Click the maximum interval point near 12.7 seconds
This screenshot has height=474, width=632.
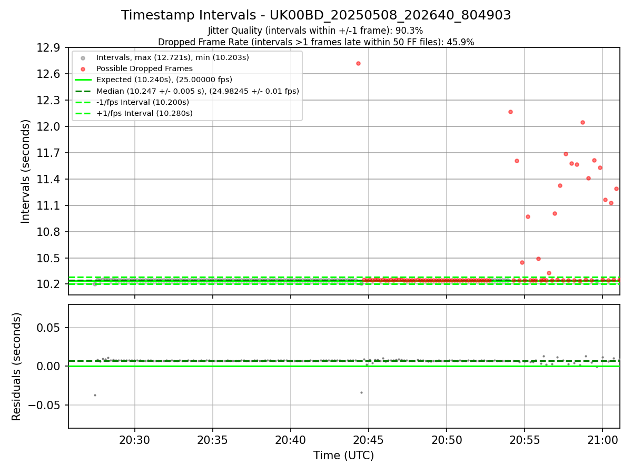coord(358,63)
